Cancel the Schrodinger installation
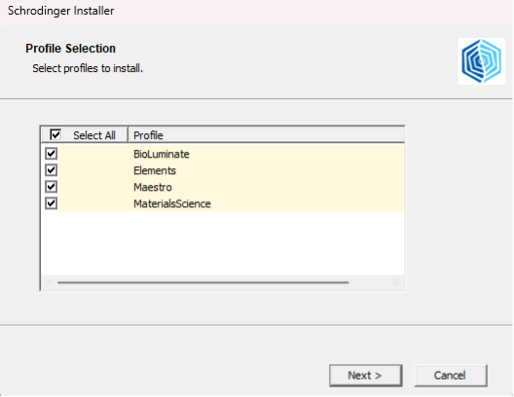 (451, 376)
